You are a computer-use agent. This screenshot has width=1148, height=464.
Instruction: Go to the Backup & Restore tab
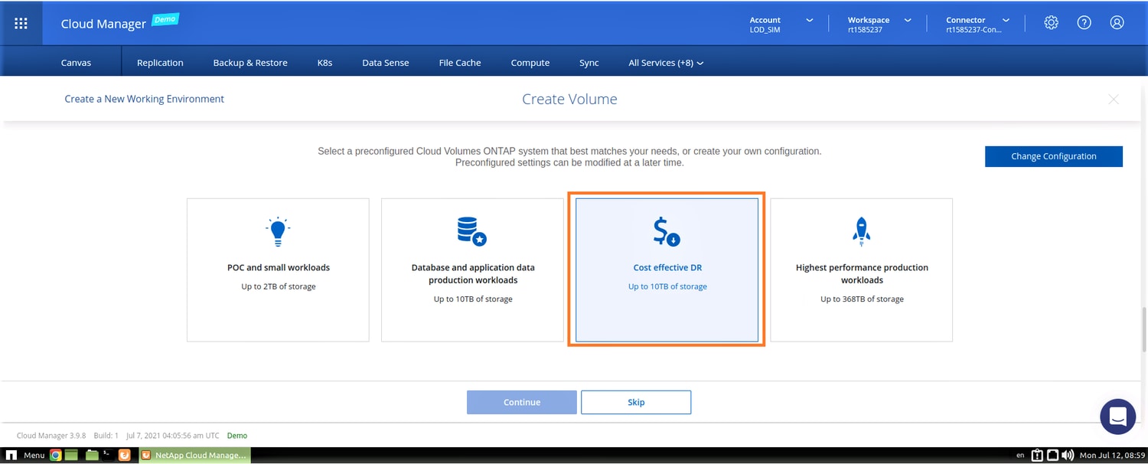tap(250, 63)
